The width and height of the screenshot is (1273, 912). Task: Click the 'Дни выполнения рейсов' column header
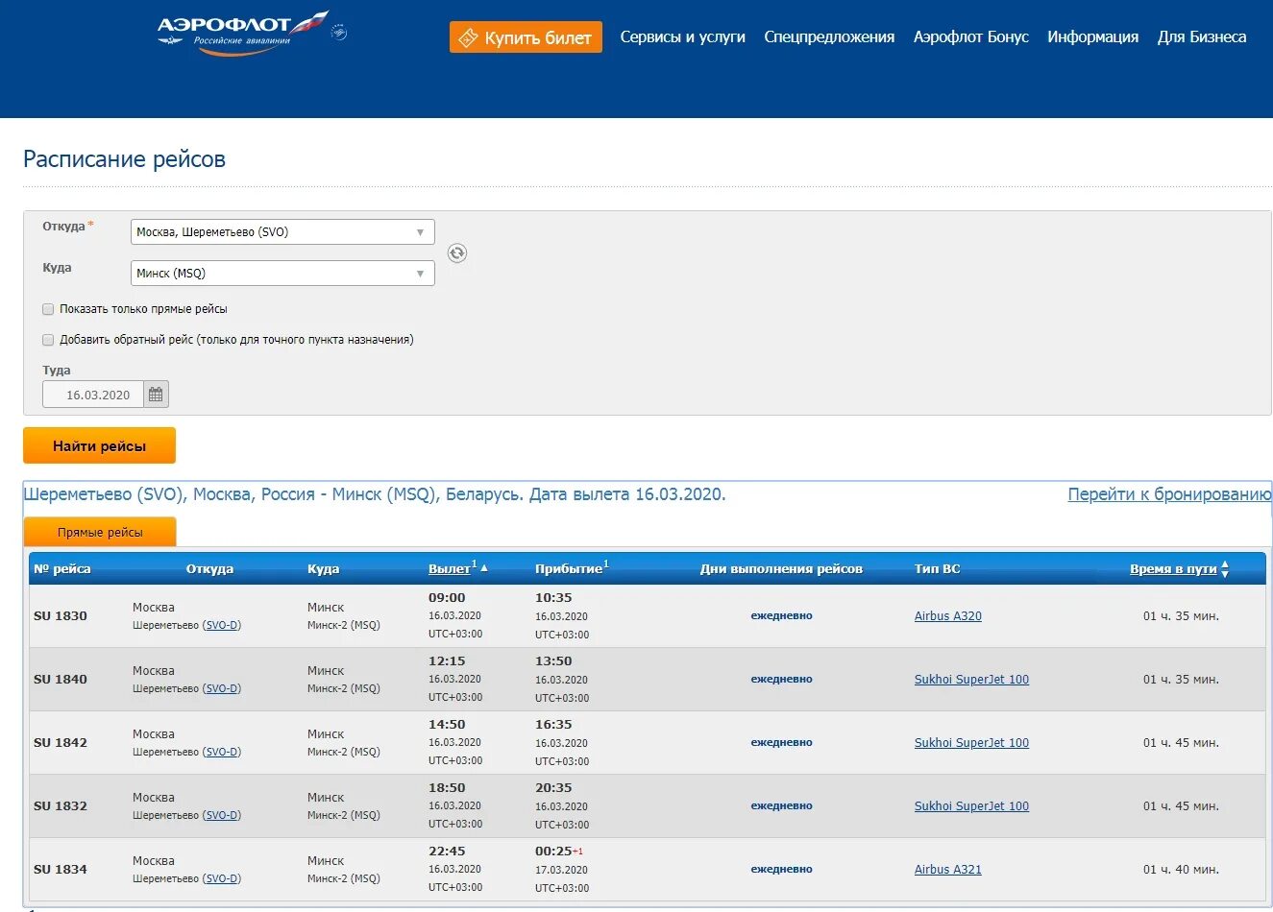(x=781, y=569)
